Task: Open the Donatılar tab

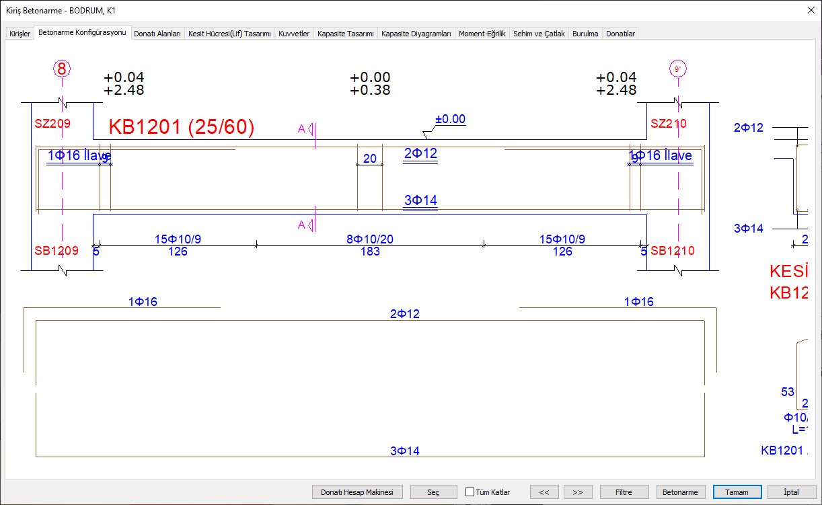Action: click(x=620, y=34)
